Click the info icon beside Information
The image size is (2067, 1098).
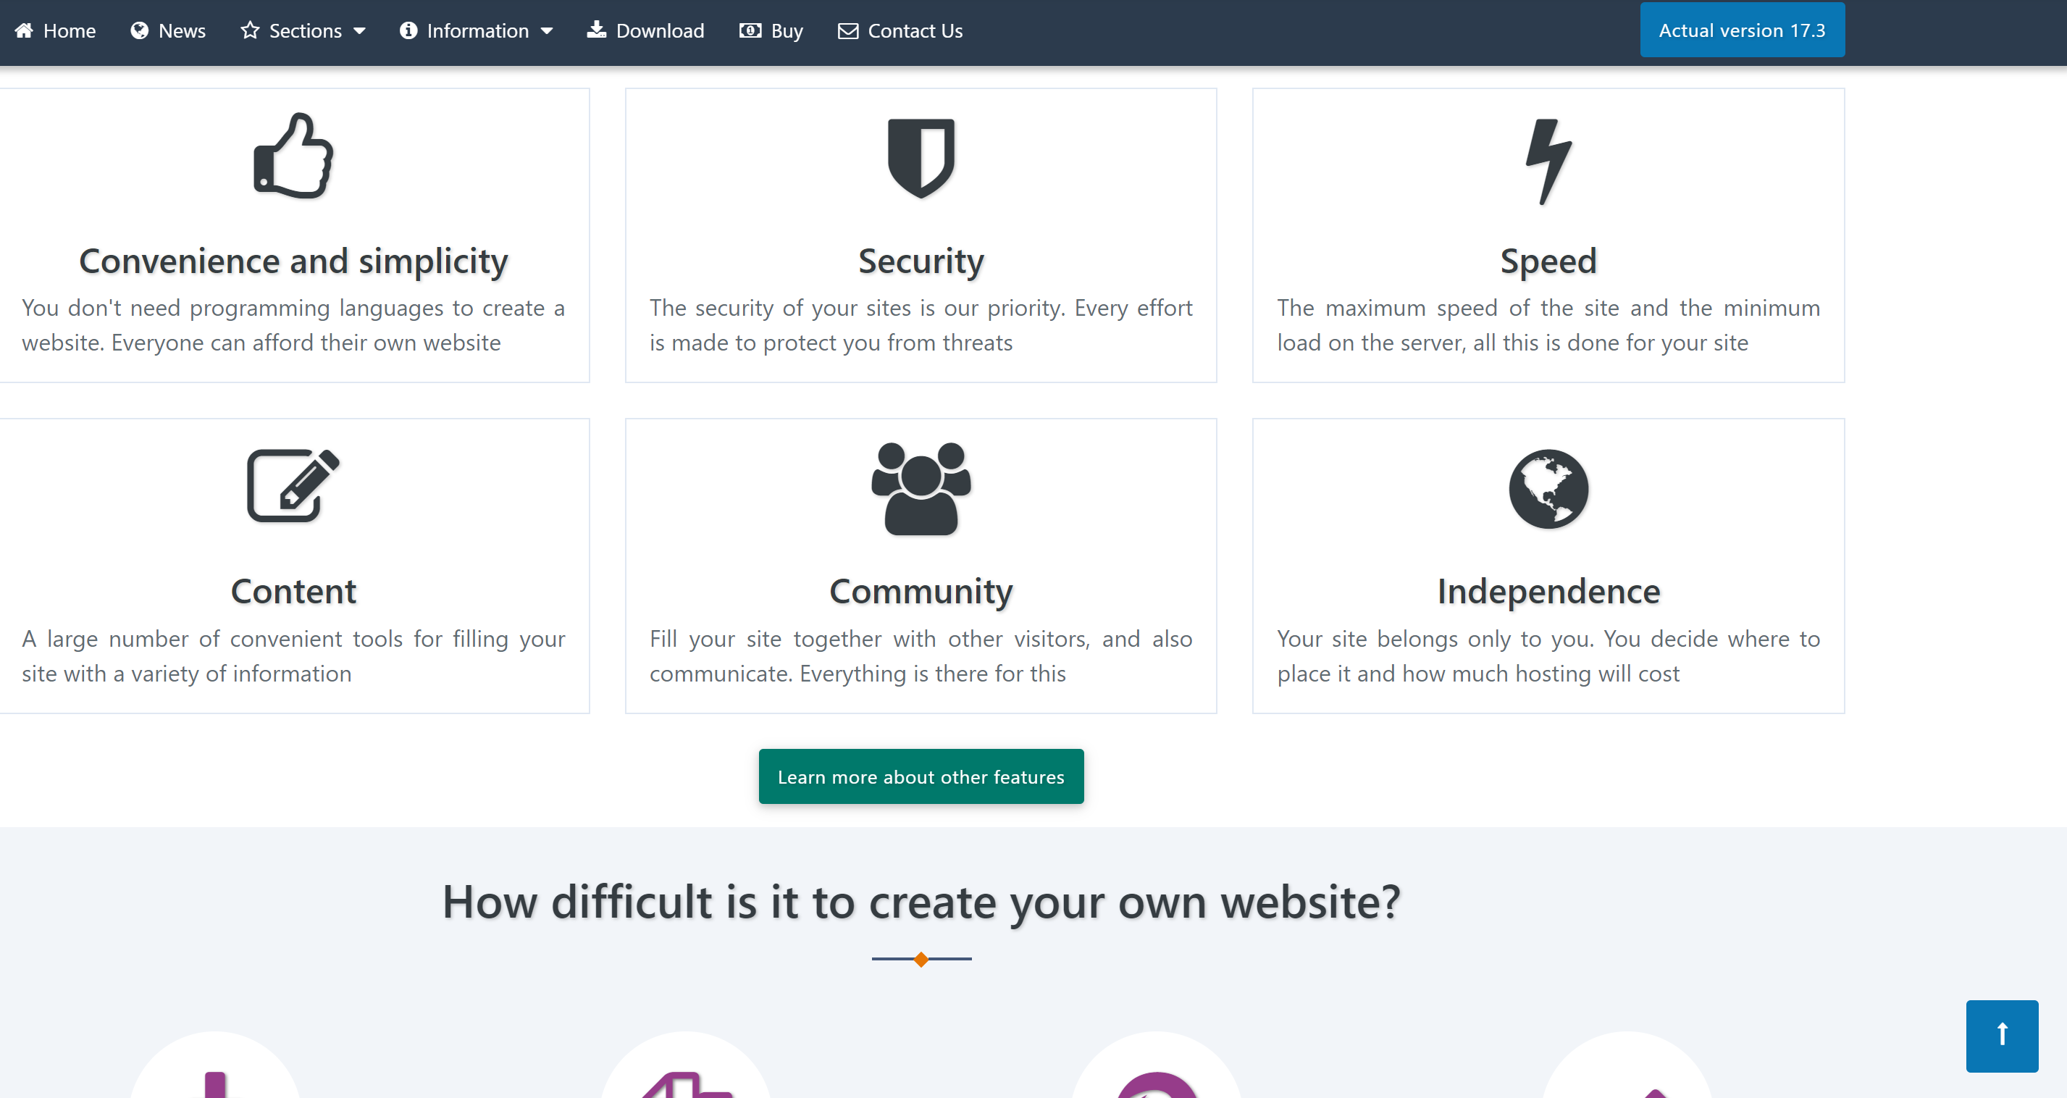point(409,30)
